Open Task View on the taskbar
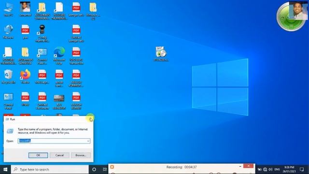 tap(105, 169)
